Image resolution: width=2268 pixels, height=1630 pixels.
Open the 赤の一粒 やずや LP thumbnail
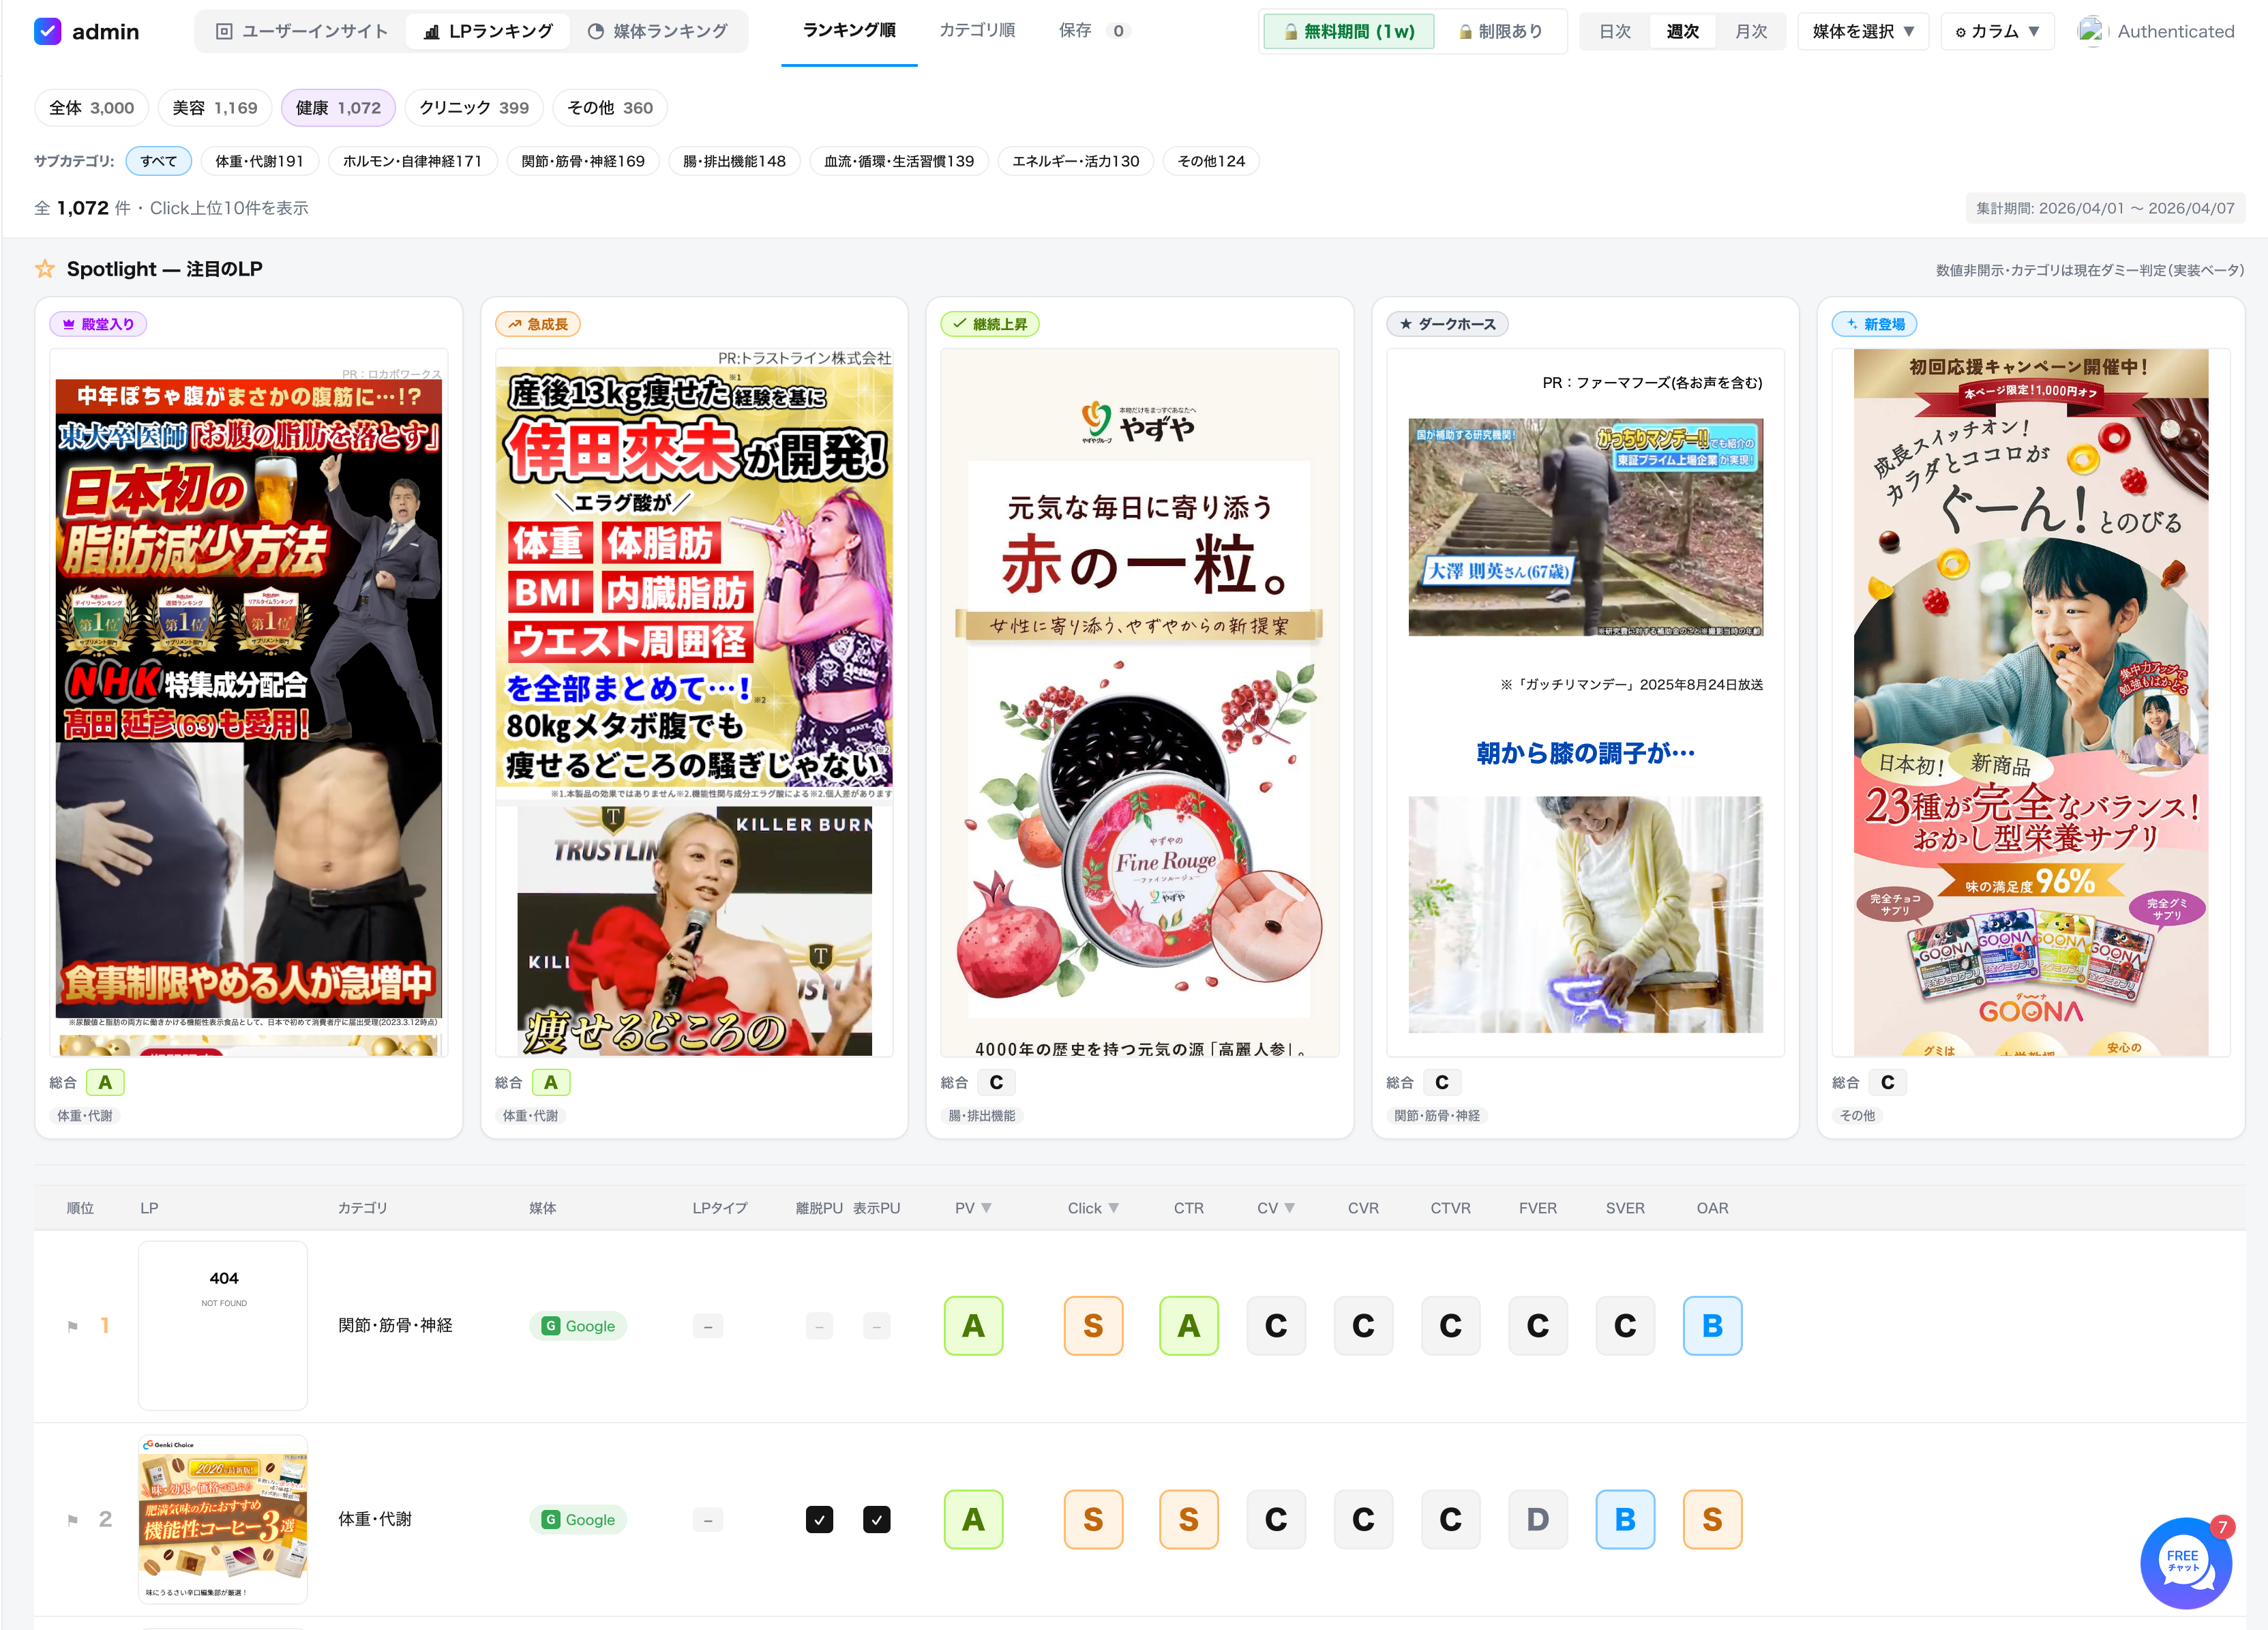tap(1140, 703)
